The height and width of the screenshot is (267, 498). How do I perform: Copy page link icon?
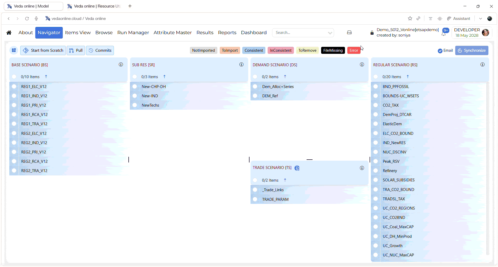point(418,18)
